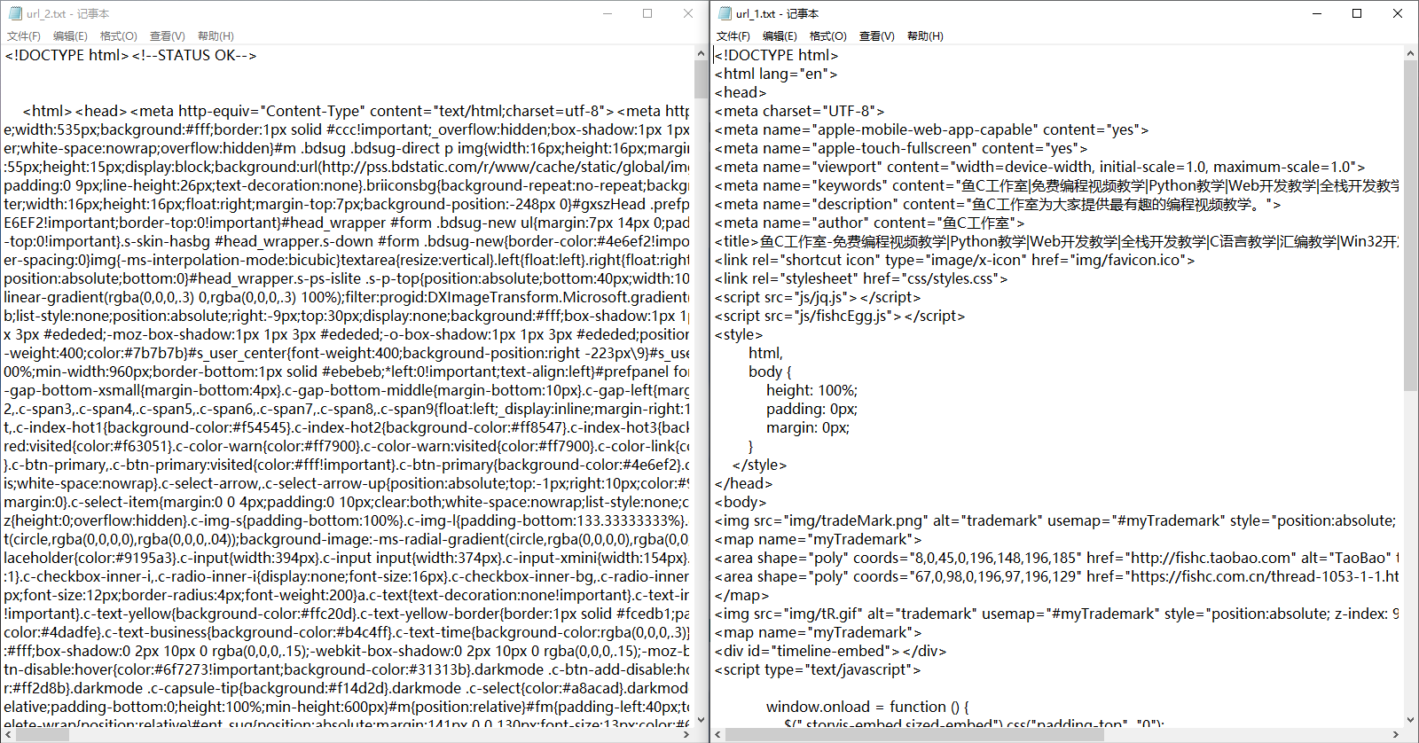Click the author meta line

869,223
